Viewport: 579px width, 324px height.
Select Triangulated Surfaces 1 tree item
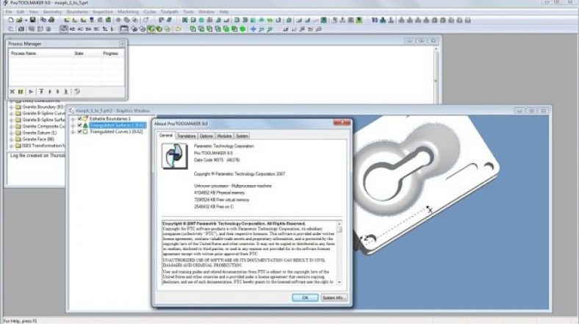[118, 126]
